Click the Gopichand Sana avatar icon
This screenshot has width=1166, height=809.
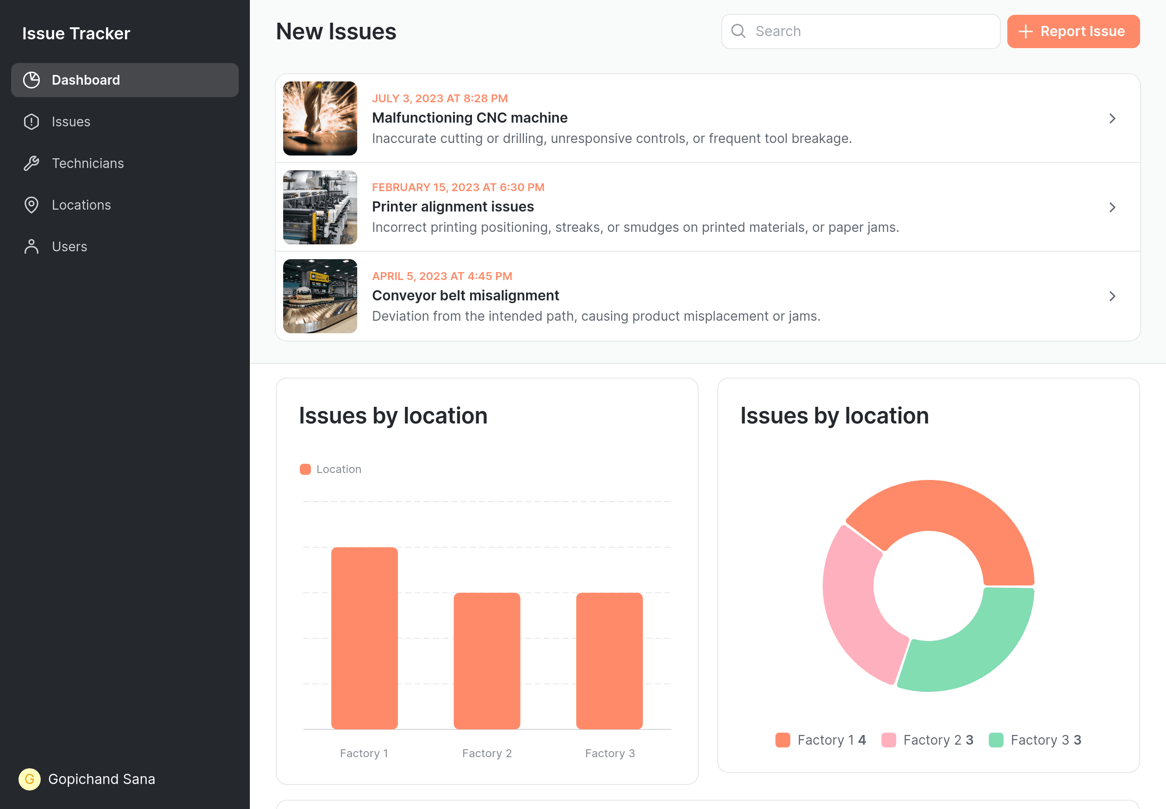30,778
